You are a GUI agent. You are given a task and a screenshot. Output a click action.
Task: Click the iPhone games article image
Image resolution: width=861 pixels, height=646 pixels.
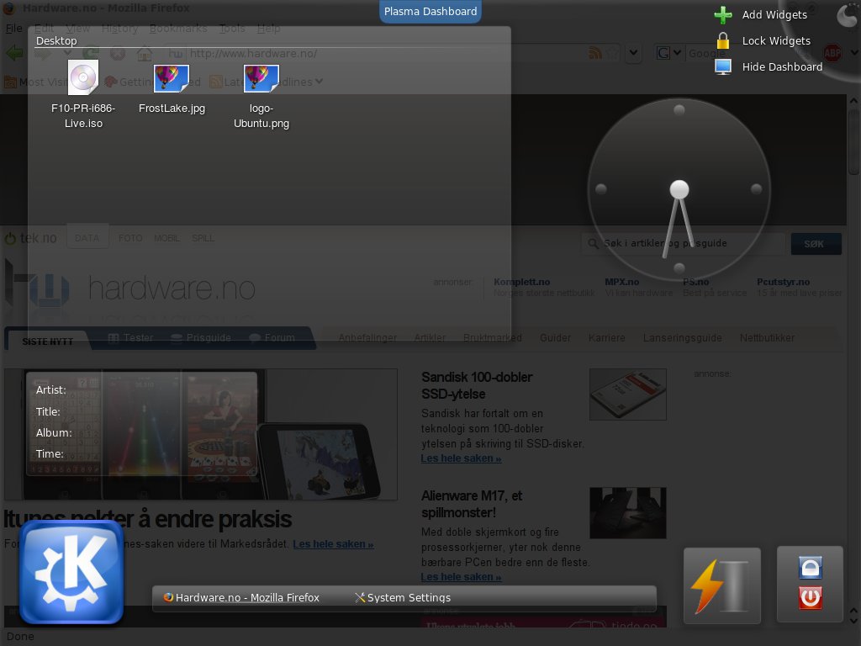[201, 434]
